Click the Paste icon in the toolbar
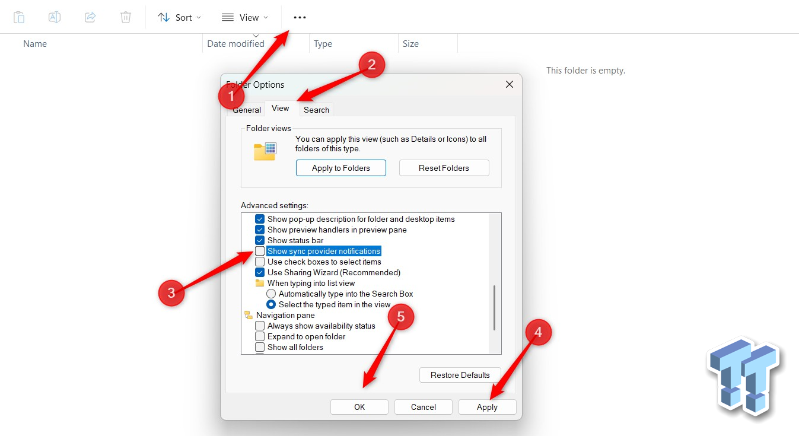 tap(19, 17)
